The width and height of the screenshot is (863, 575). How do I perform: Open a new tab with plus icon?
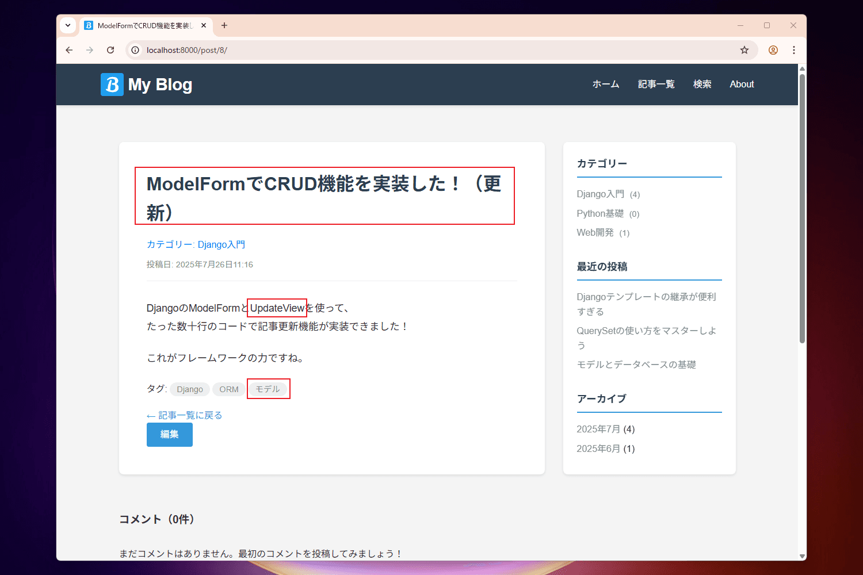click(x=224, y=25)
